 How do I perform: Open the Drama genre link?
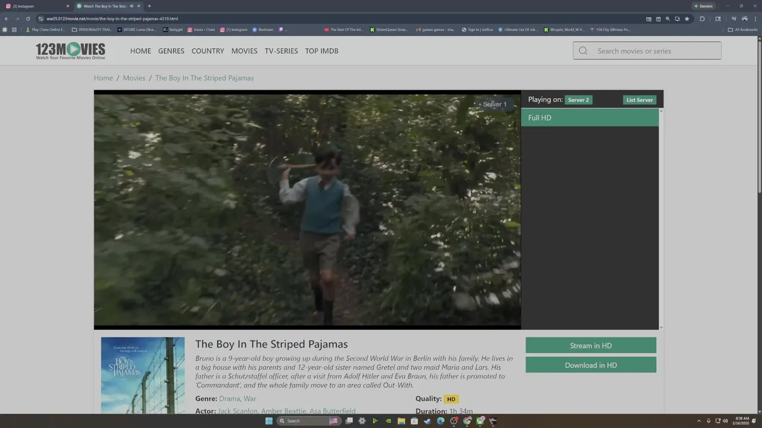pos(230,398)
